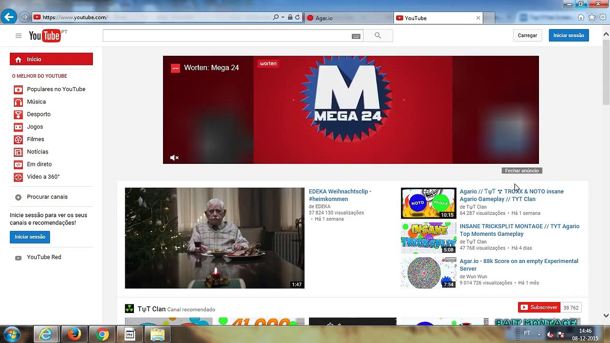The image size is (610, 343).
Task: Unmute the Worten ad video
Action: (x=174, y=158)
